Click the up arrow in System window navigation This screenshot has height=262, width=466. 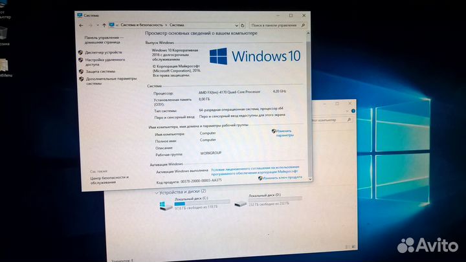[x=104, y=25]
